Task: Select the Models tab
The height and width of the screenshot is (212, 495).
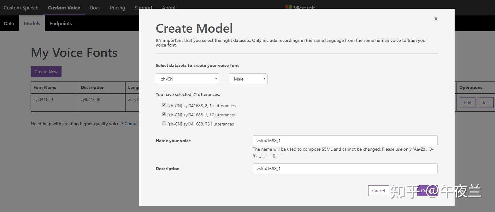Action: 32,24
